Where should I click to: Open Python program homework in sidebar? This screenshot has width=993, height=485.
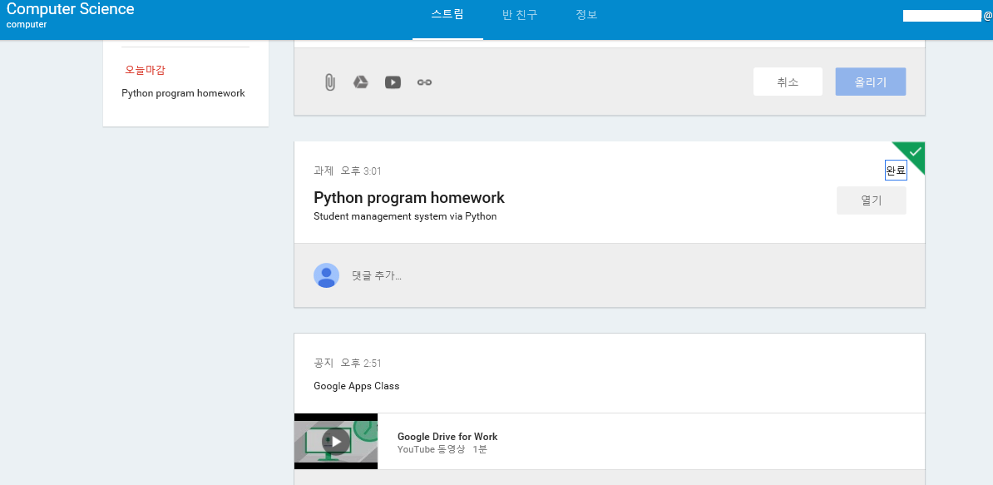pos(183,93)
